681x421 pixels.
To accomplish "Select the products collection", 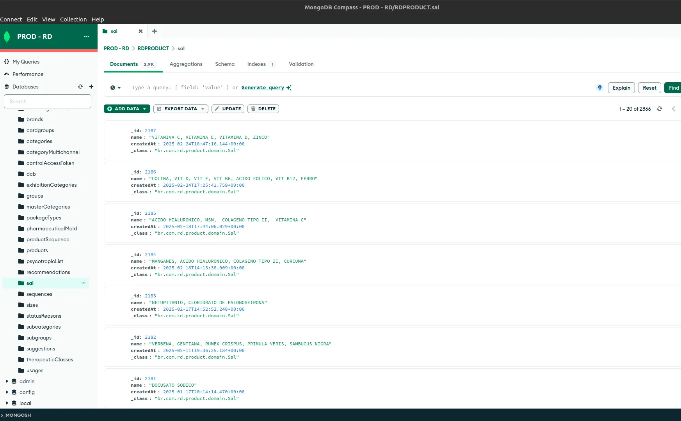I will [37, 250].
